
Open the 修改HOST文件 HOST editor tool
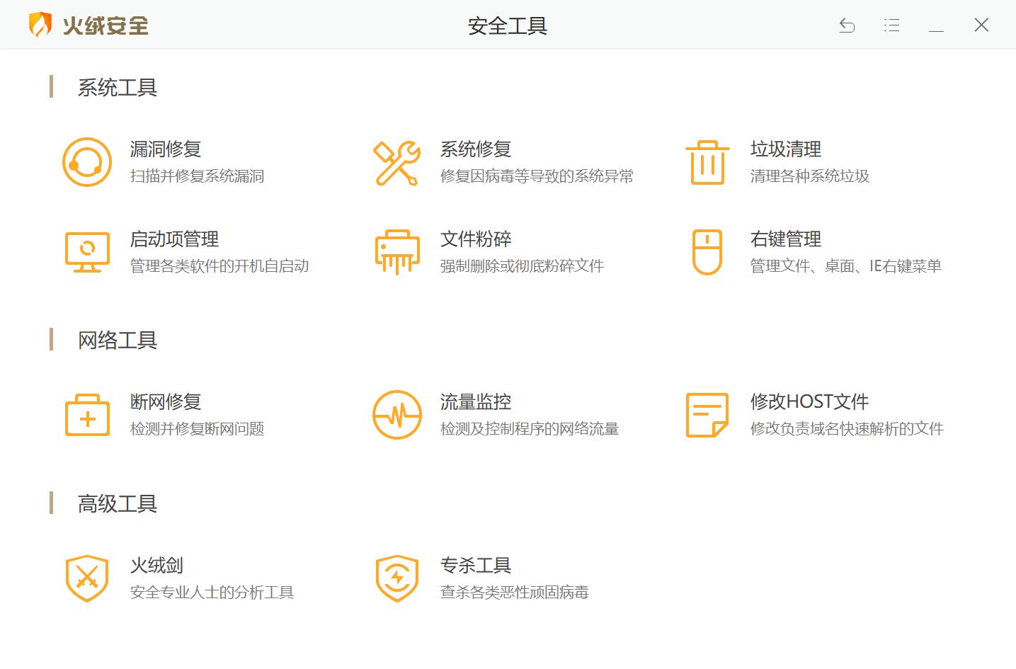point(809,401)
